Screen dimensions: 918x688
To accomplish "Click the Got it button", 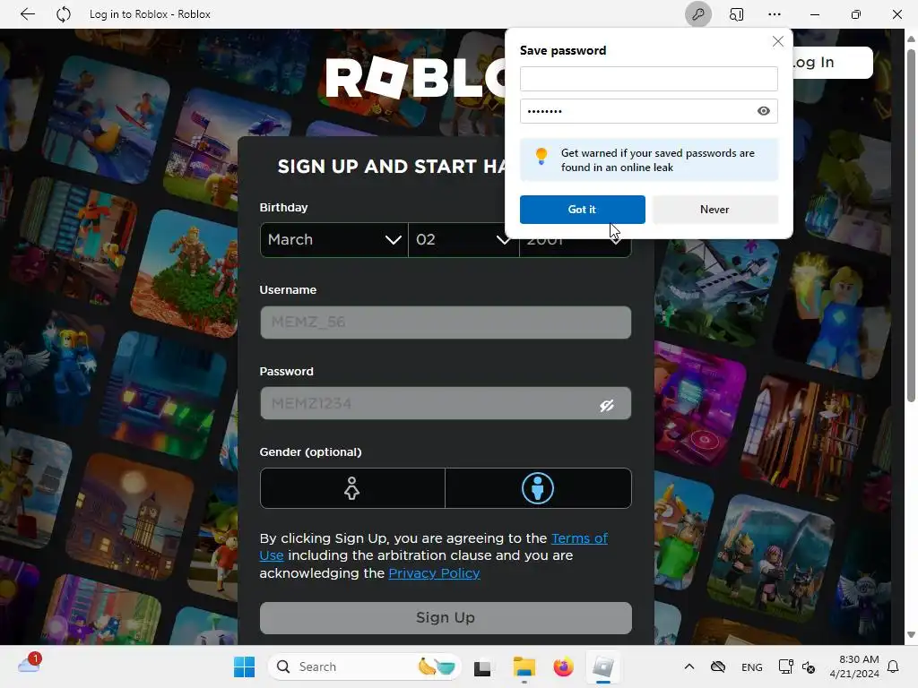I will coord(582,210).
